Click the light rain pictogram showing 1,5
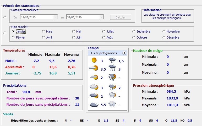This screenshot has height=126, width=202. click(x=112, y=60)
